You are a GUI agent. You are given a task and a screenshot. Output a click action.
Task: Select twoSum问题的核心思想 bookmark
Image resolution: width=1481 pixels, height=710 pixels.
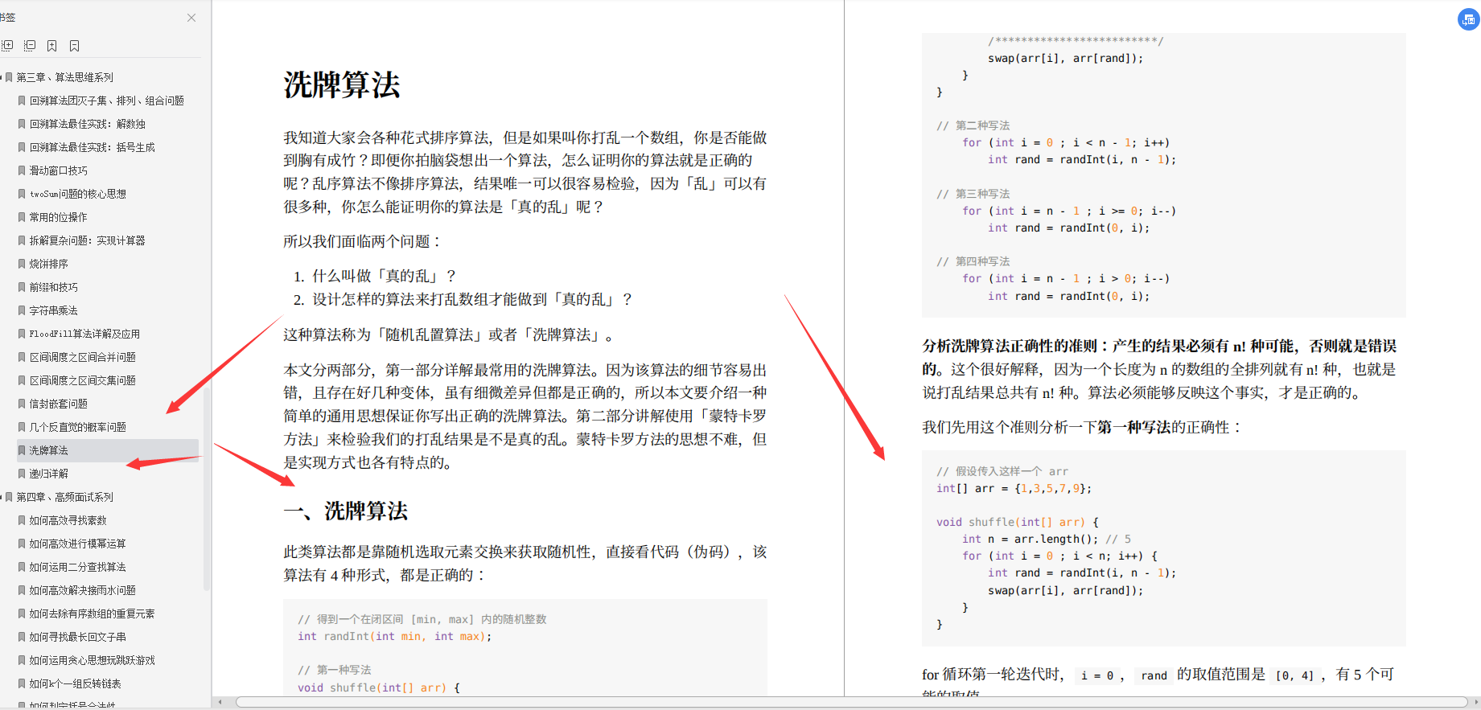pyautogui.click(x=78, y=194)
